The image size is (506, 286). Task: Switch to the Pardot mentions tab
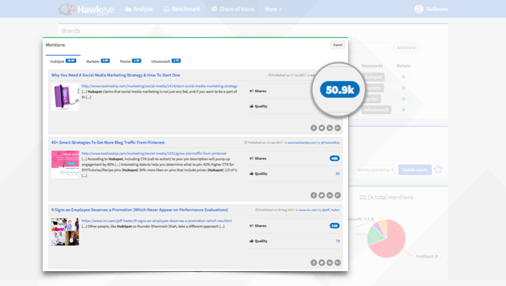(x=130, y=61)
